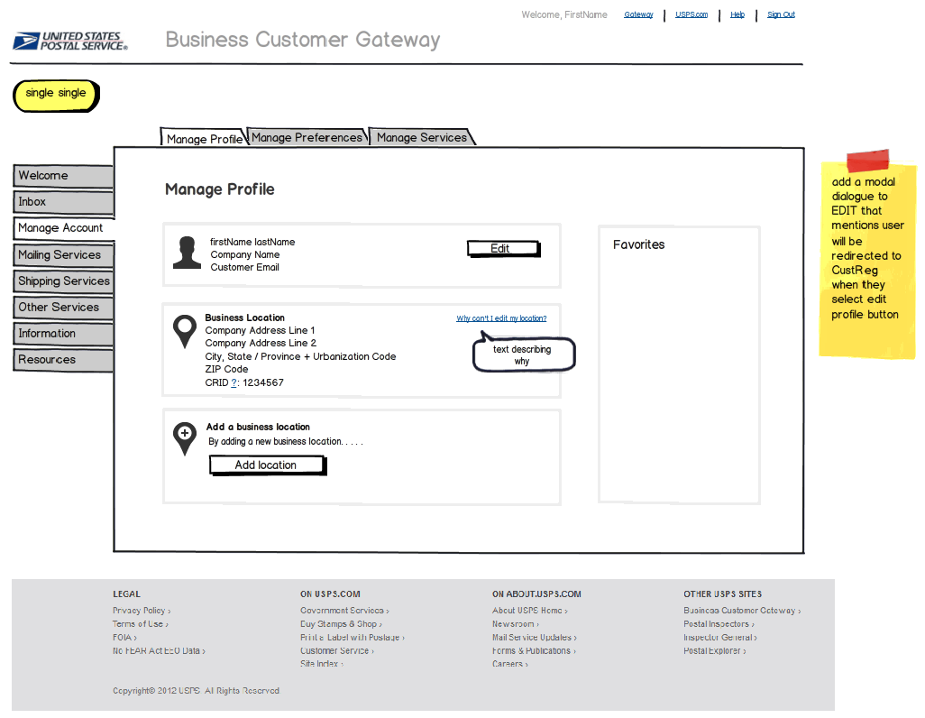Screen dimensions: 925x718
Task: Click the add-location pin icon with plus
Action: [x=185, y=438]
